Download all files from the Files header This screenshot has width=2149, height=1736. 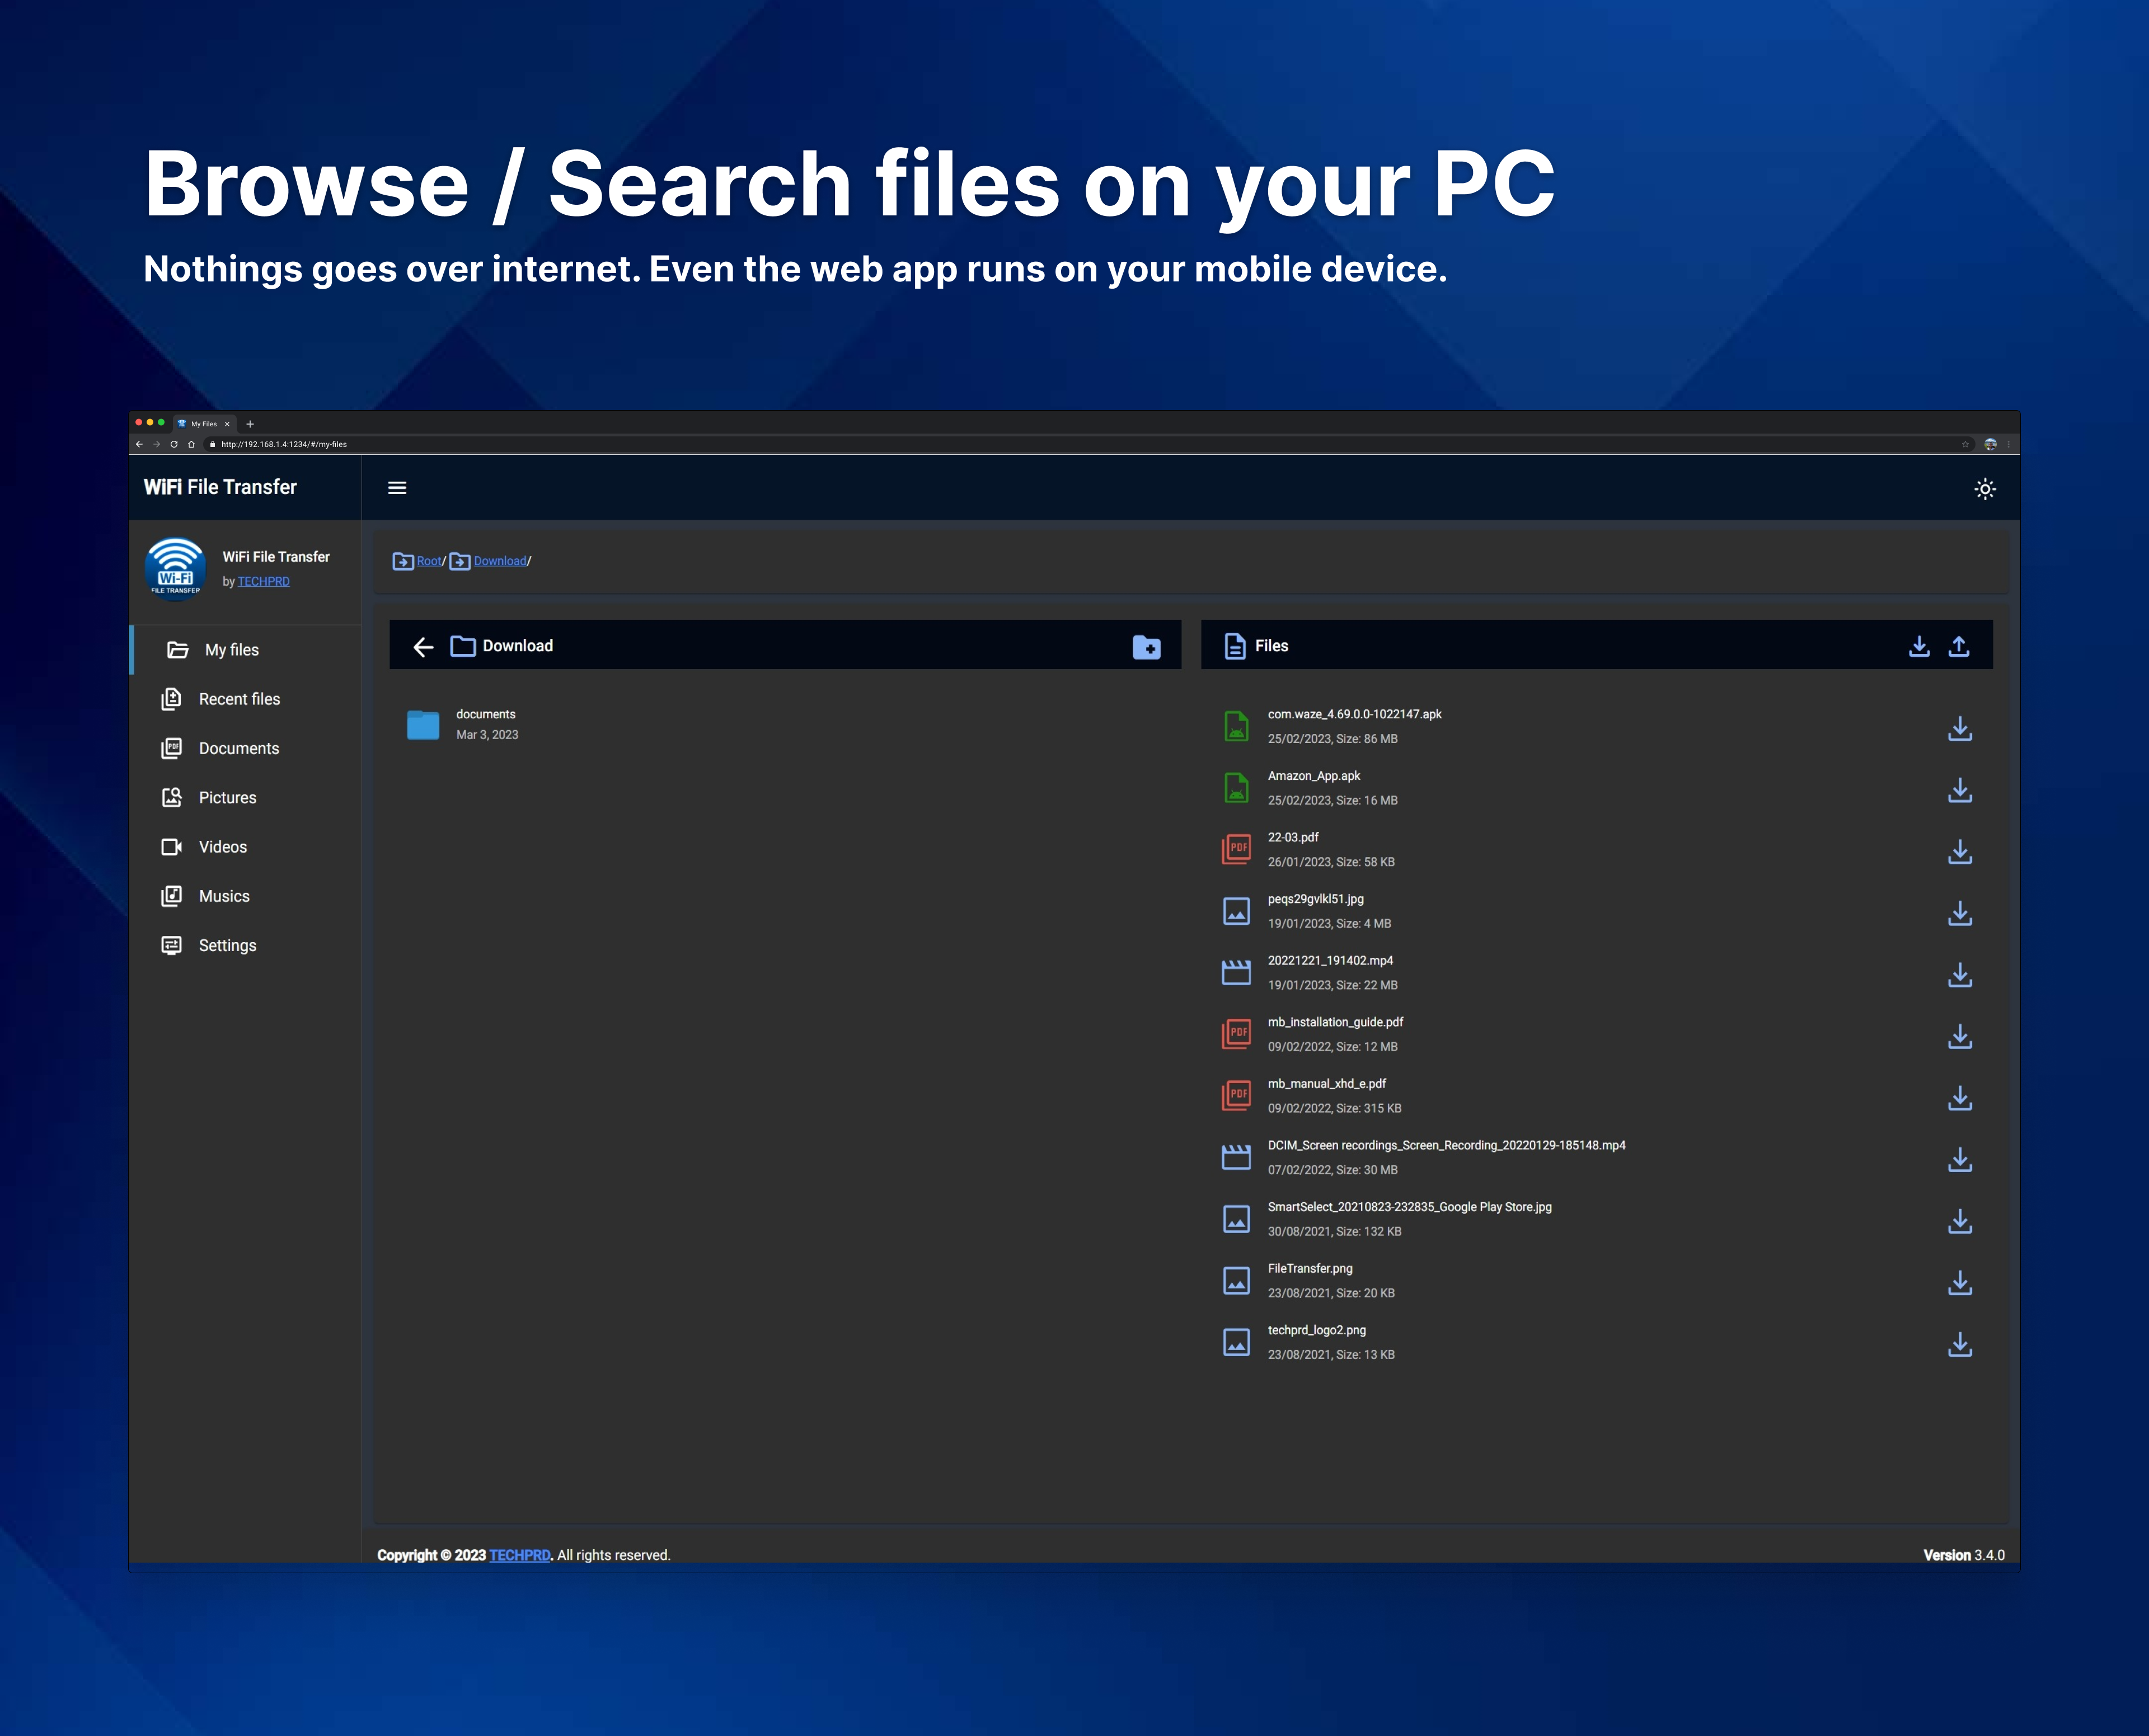(1919, 646)
